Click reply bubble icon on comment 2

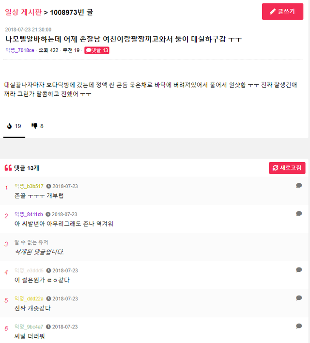299,213
